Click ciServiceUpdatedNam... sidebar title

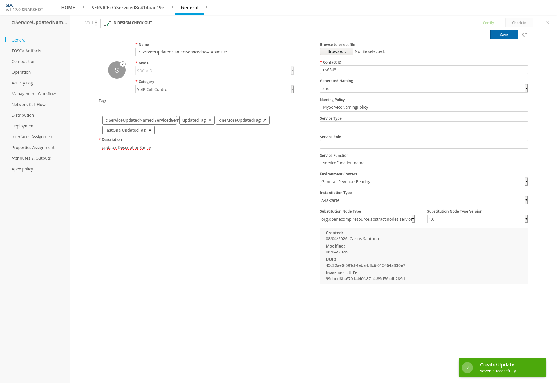[x=39, y=22]
